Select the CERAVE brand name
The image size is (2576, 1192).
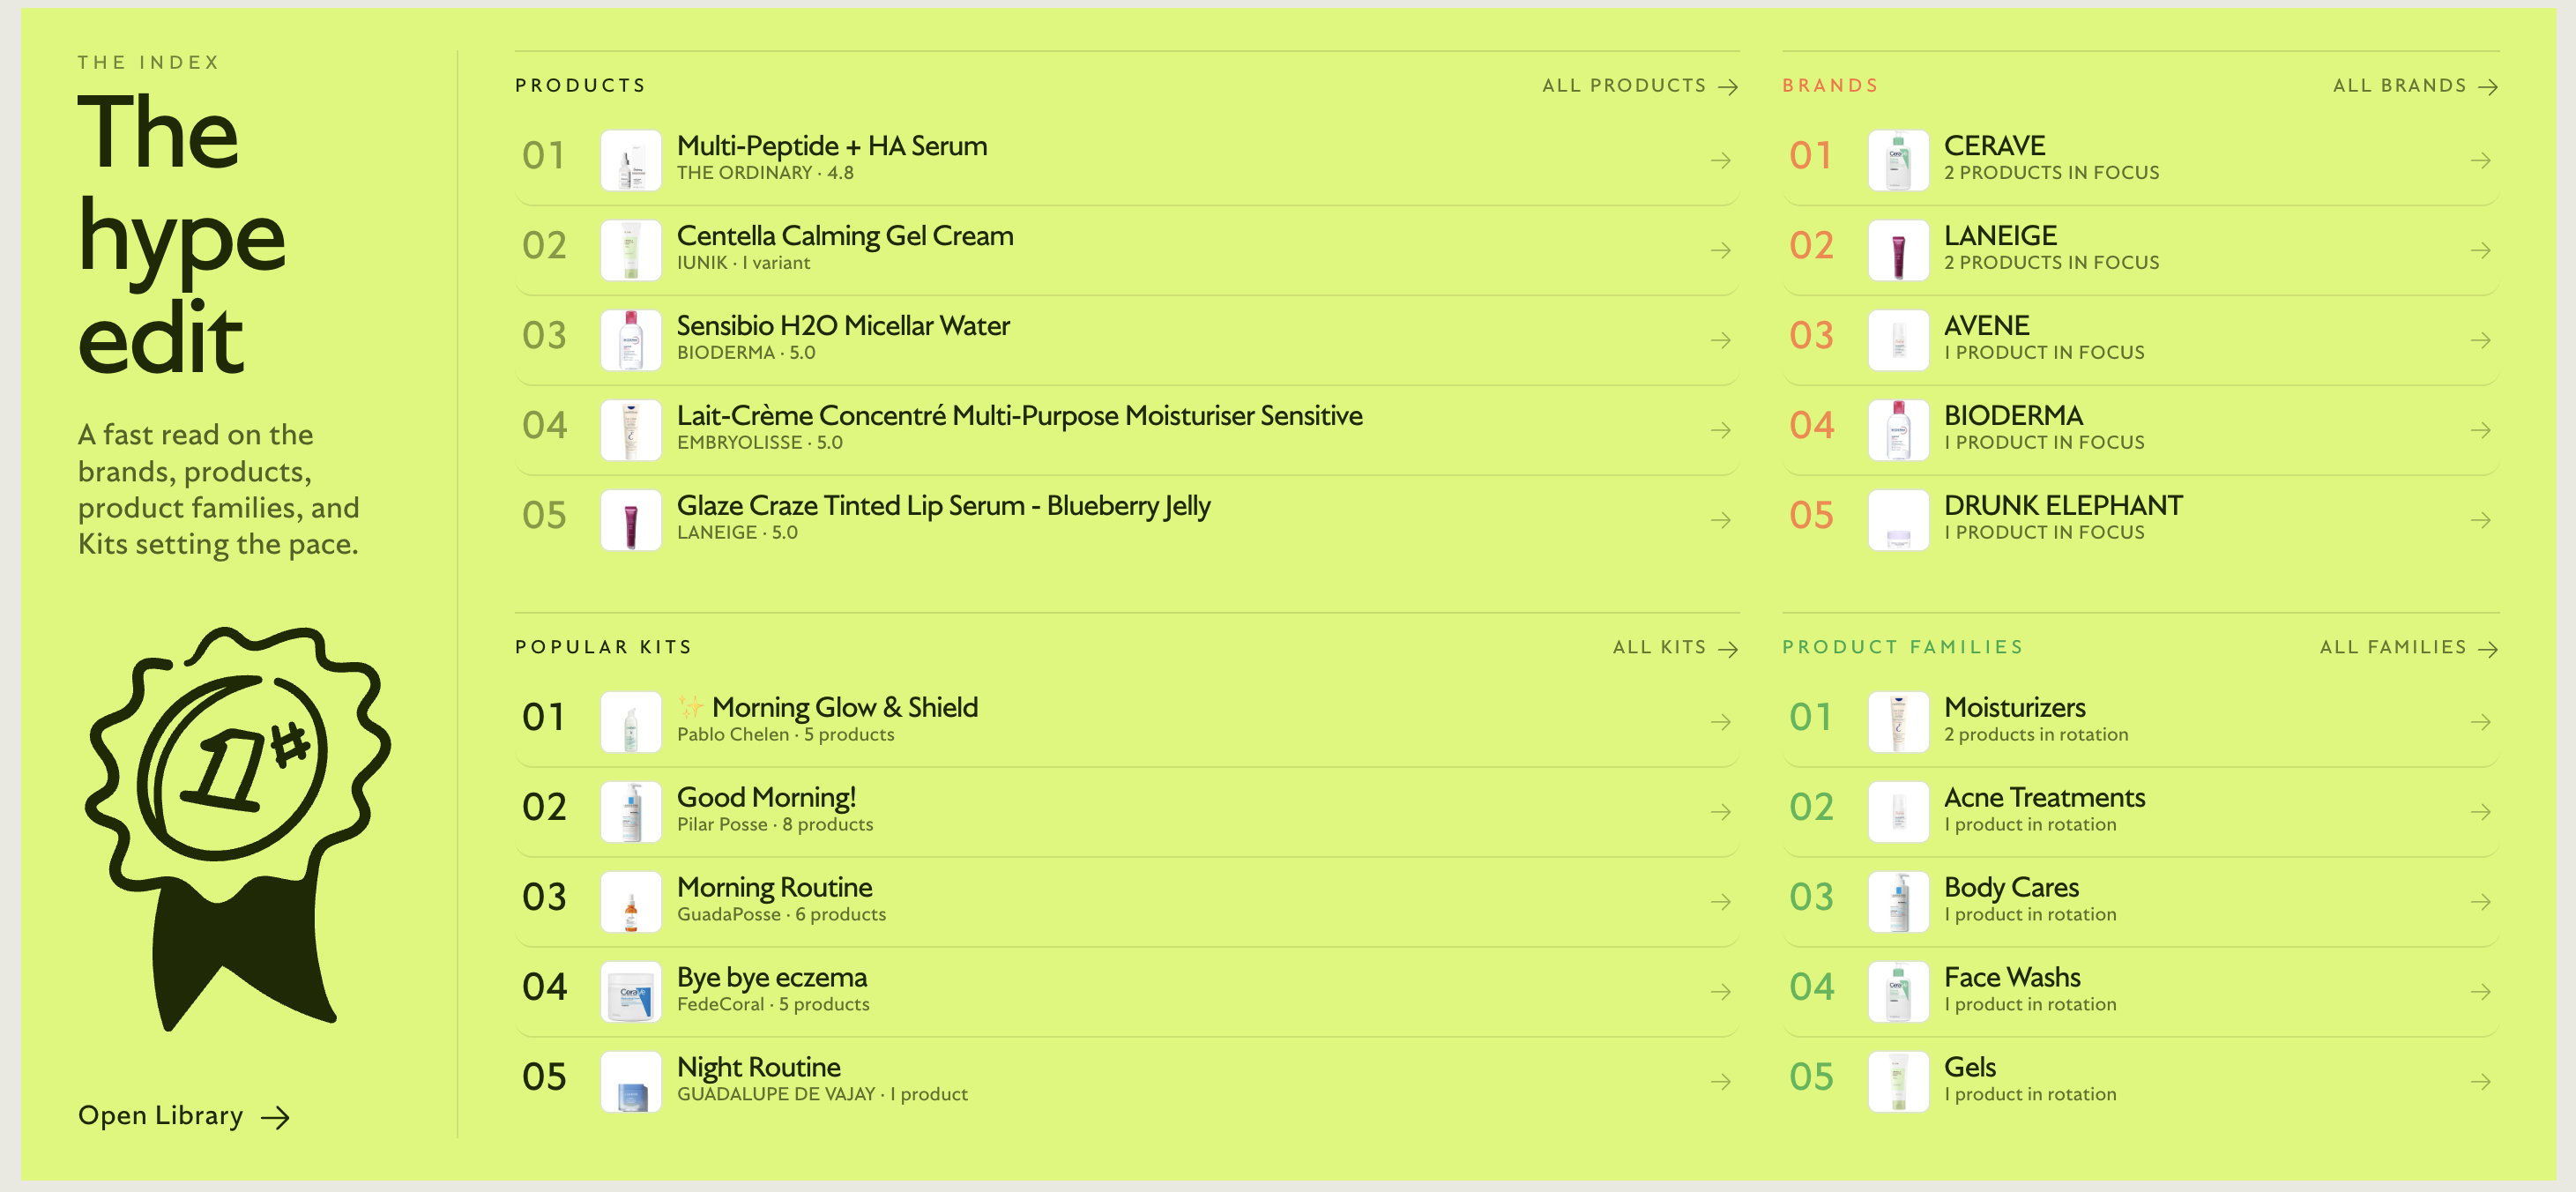(1994, 146)
